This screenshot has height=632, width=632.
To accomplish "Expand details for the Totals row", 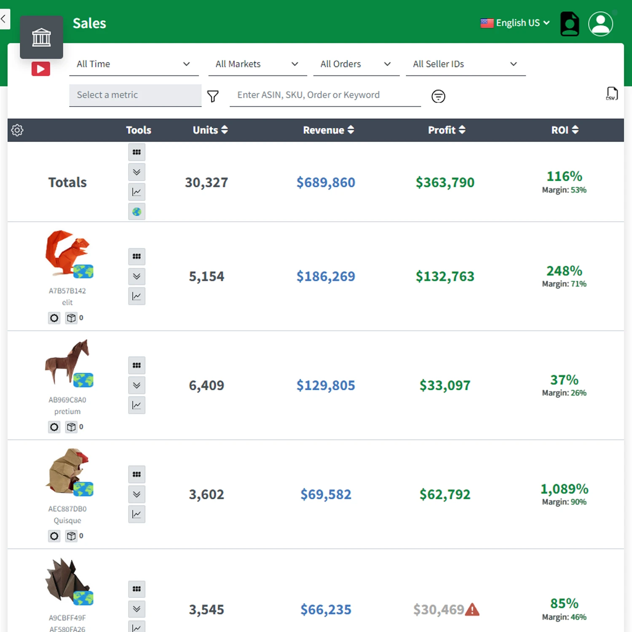I will [x=137, y=172].
